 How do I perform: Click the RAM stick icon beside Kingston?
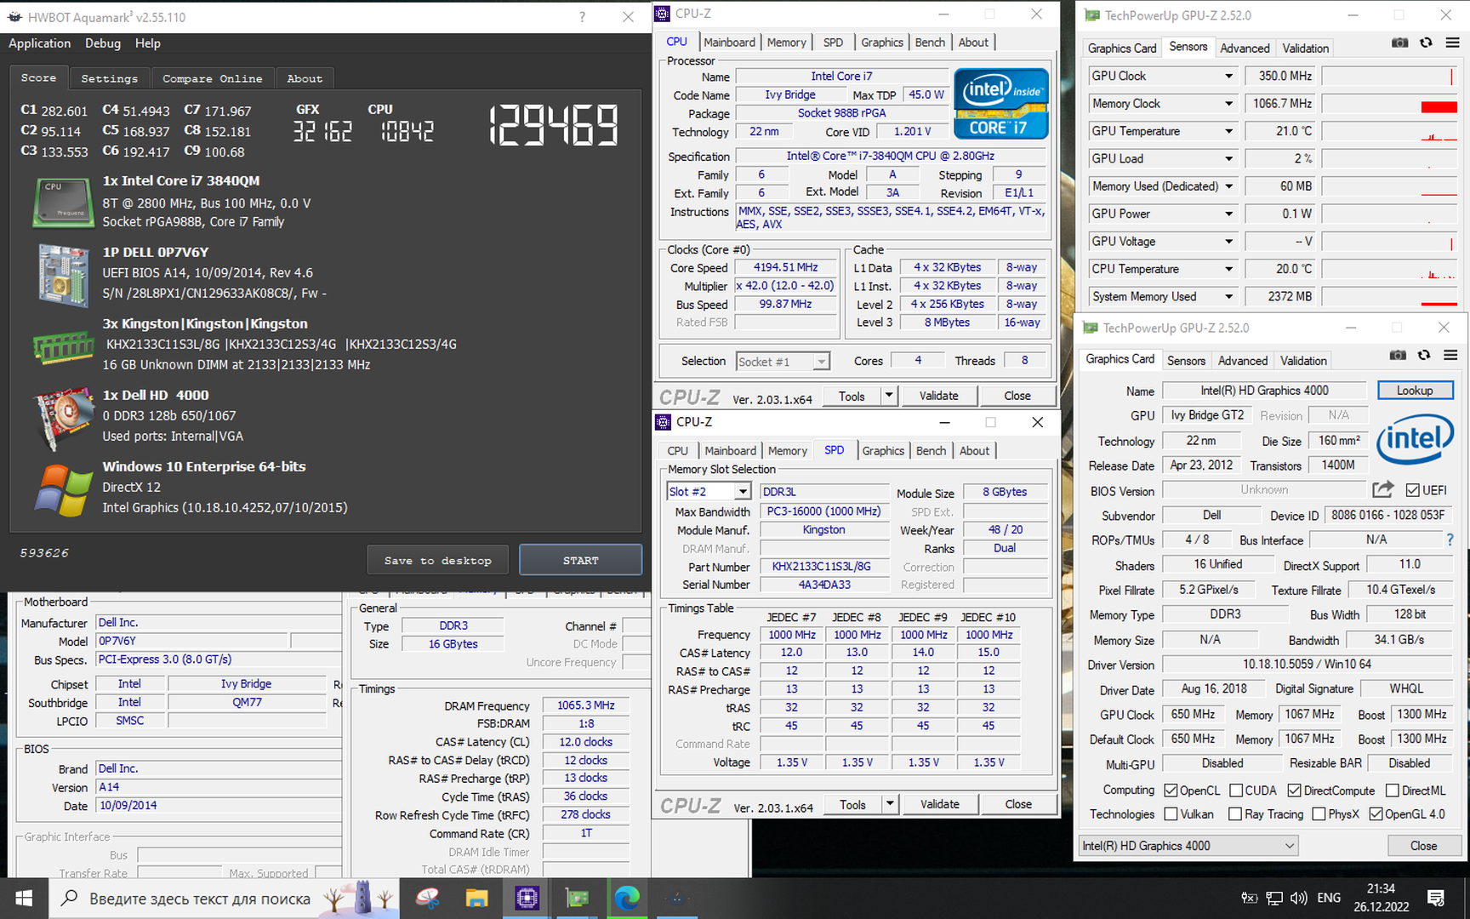(x=62, y=346)
